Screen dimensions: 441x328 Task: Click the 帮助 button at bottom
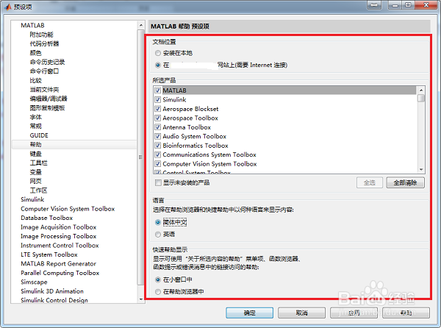coord(406,313)
